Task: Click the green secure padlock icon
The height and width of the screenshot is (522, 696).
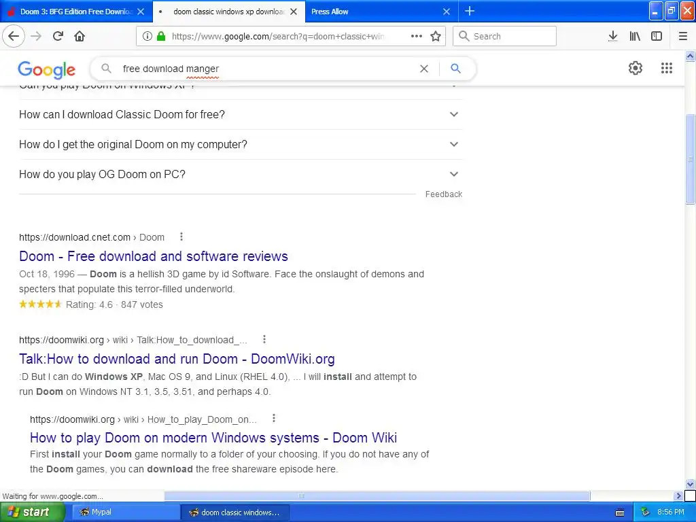Action: pyautogui.click(x=161, y=36)
